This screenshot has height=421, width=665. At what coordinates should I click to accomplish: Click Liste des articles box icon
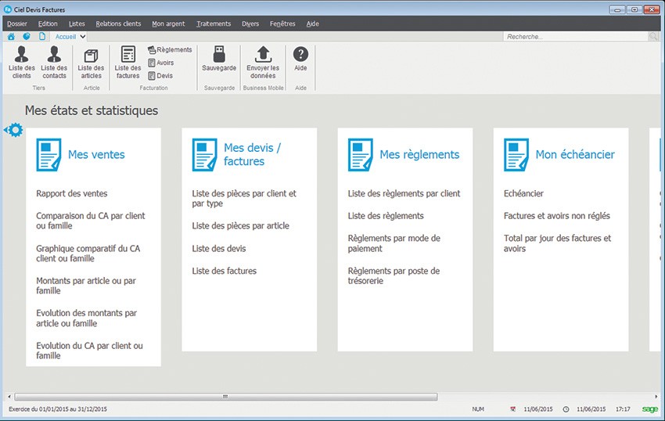point(91,54)
